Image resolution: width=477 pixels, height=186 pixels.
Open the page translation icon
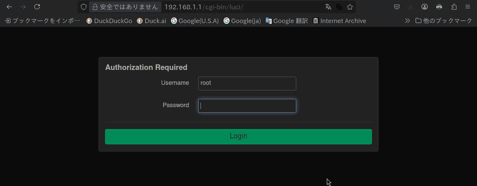[328, 7]
